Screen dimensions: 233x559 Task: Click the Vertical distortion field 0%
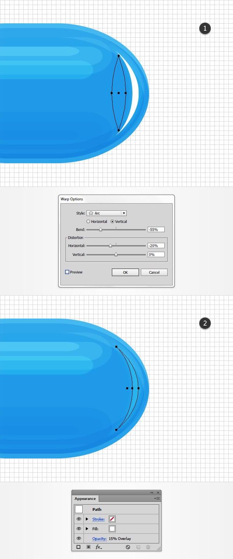156,254
